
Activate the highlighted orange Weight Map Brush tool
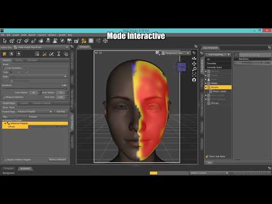pos(84,41)
